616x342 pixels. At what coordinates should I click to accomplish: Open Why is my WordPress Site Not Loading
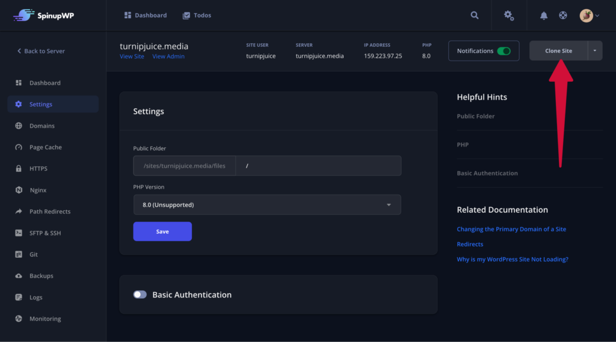(513, 259)
